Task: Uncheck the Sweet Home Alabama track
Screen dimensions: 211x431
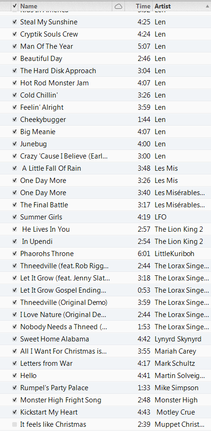Action: click(15, 339)
